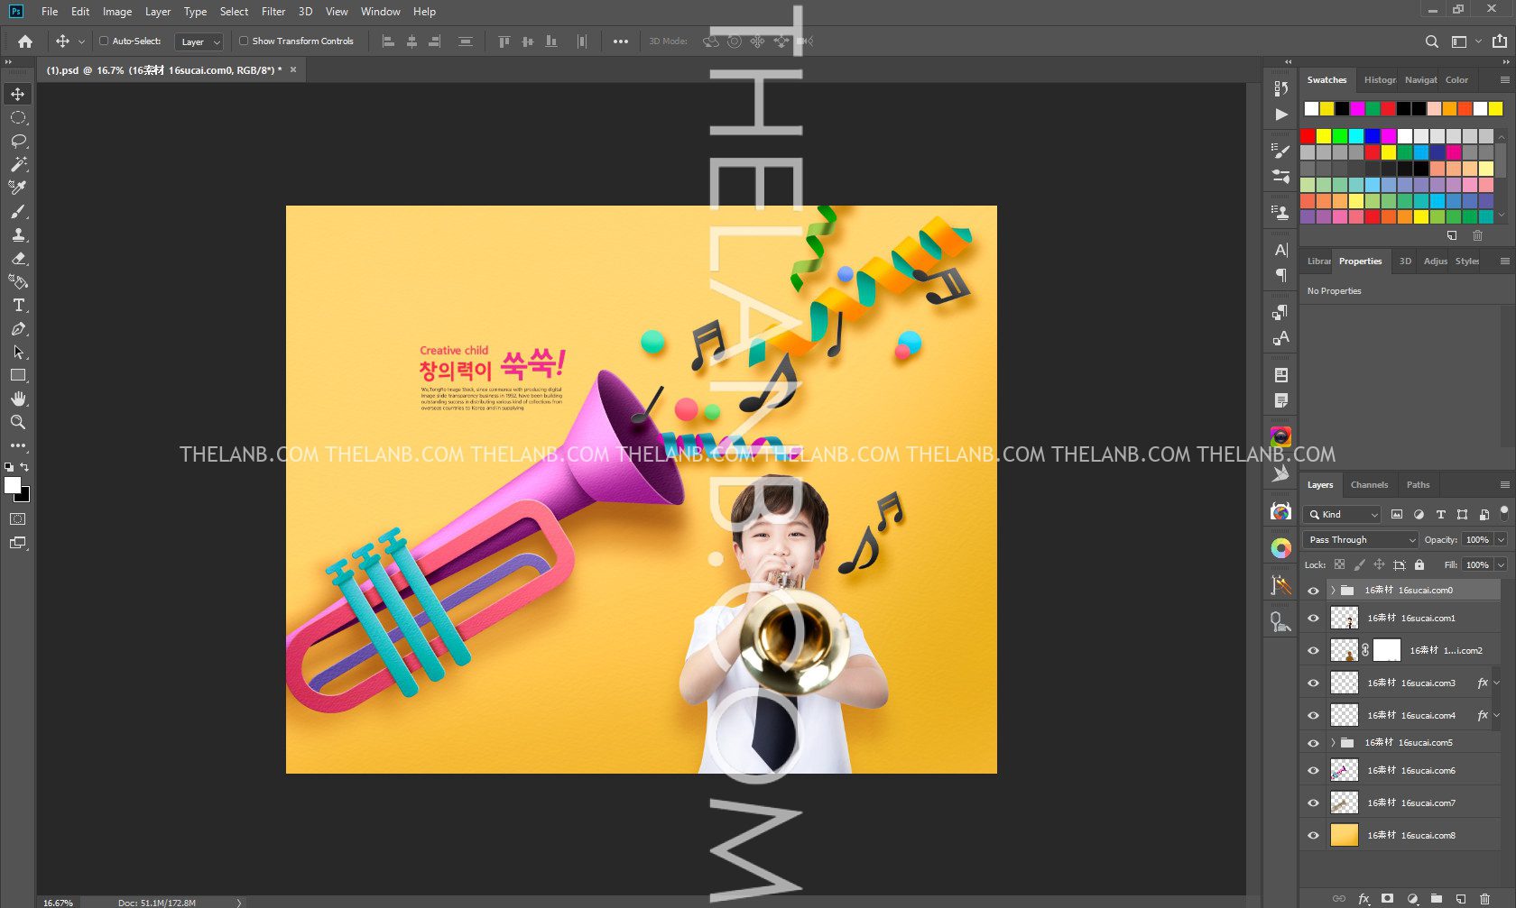1516x908 pixels.
Task: Select the Zoom tool
Action: click(x=18, y=422)
